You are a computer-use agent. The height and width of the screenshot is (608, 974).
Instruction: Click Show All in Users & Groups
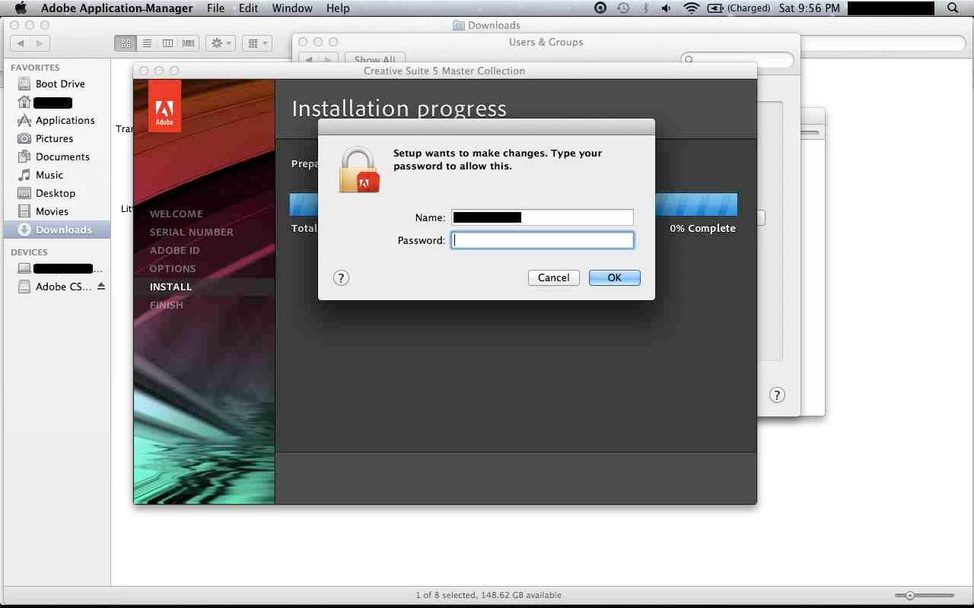pos(375,58)
